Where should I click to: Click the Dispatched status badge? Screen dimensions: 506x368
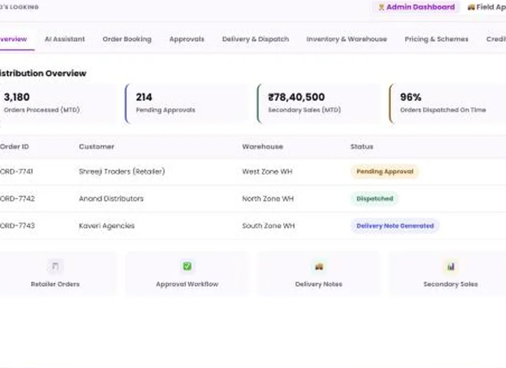(375, 198)
